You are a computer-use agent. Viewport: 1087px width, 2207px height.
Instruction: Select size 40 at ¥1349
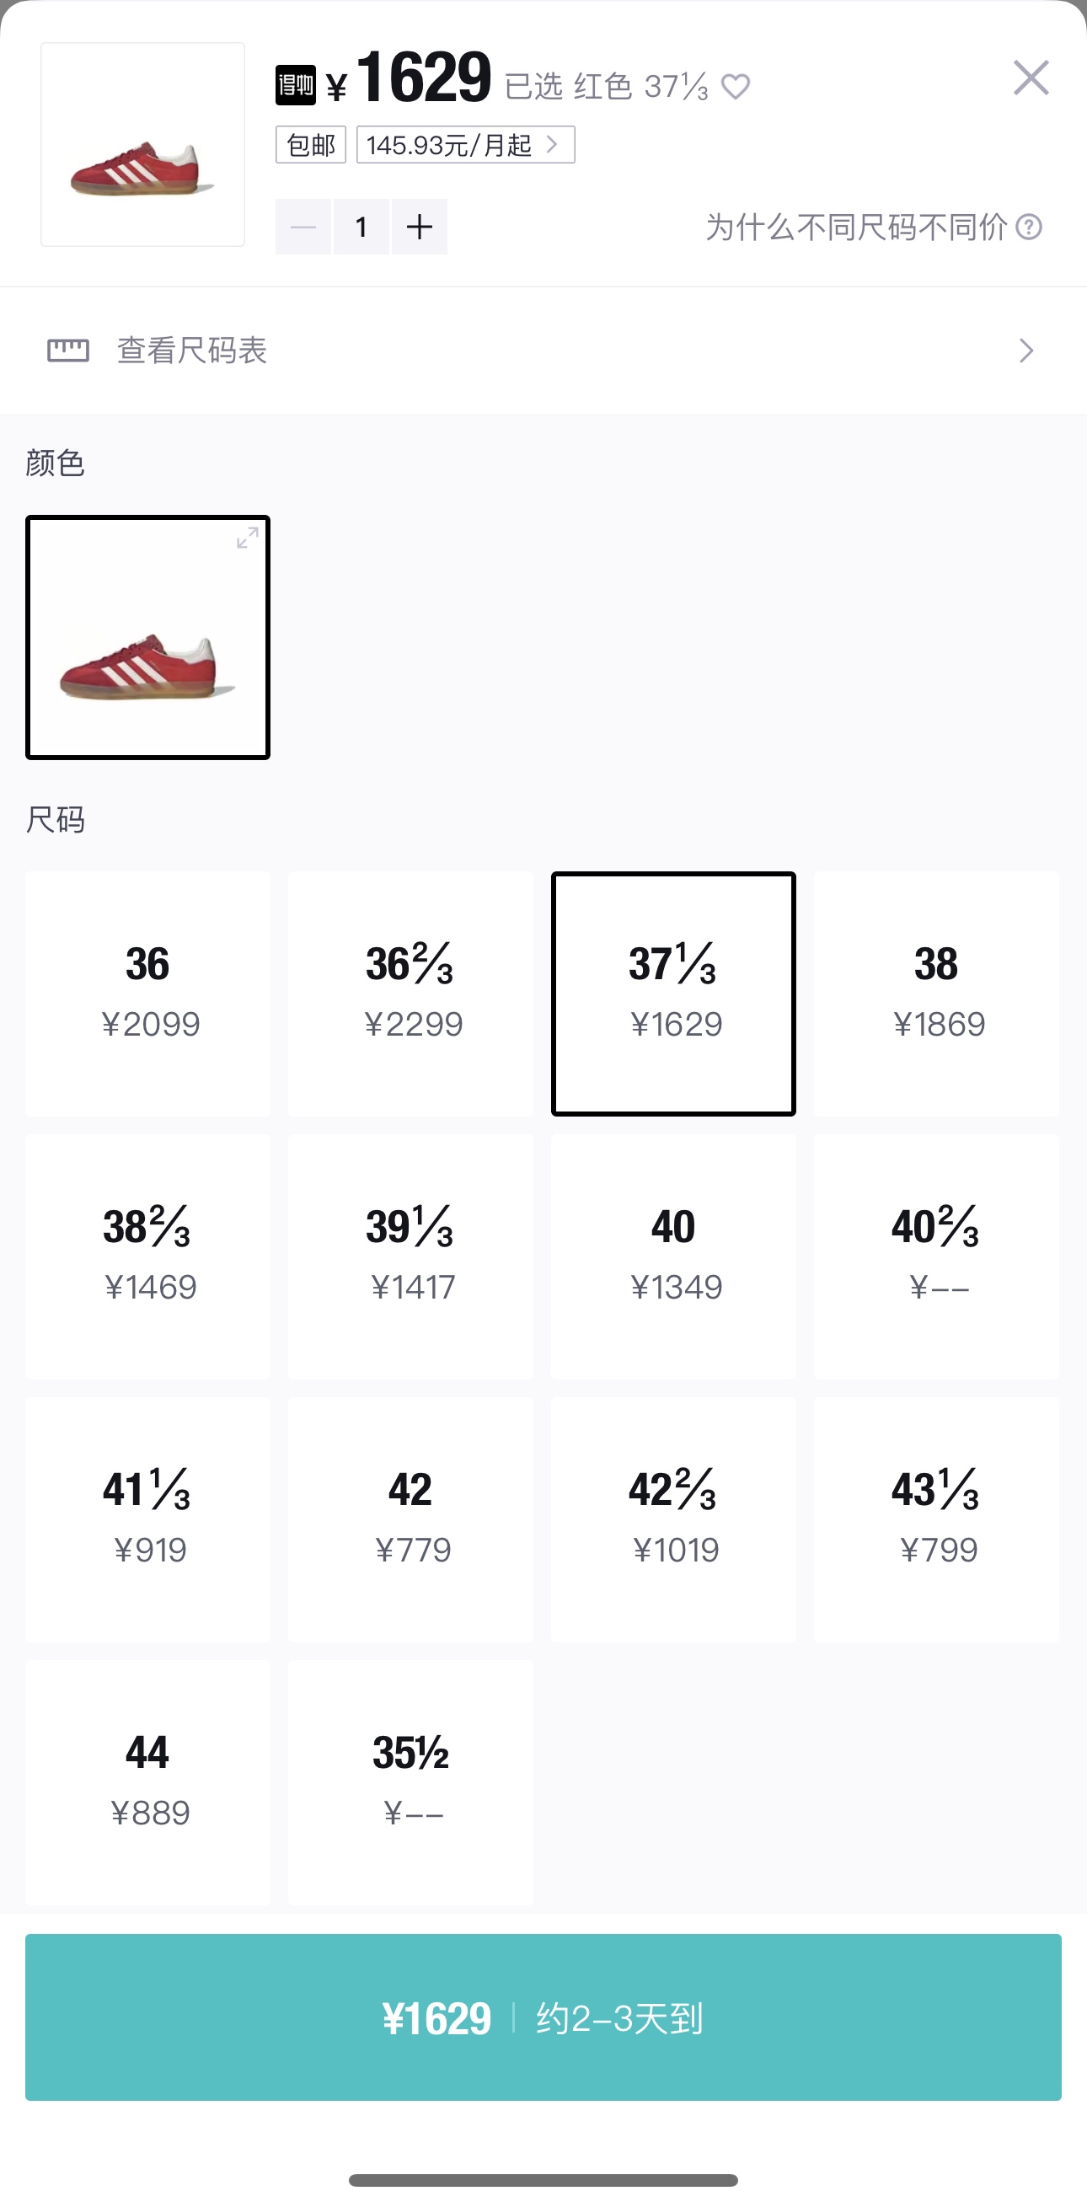(x=673, y=1256)
